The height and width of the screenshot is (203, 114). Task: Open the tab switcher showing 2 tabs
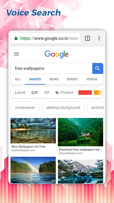87,38
